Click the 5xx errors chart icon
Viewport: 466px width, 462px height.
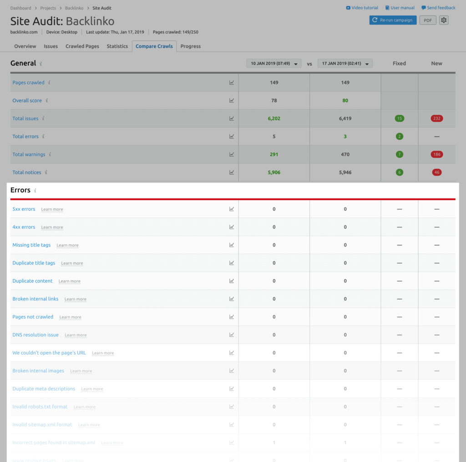pyautogui.click(x=232, y=208)
